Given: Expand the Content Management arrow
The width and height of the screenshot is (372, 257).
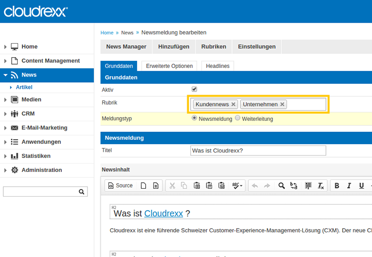Looking at the screenshot, I should click(5, 61).
